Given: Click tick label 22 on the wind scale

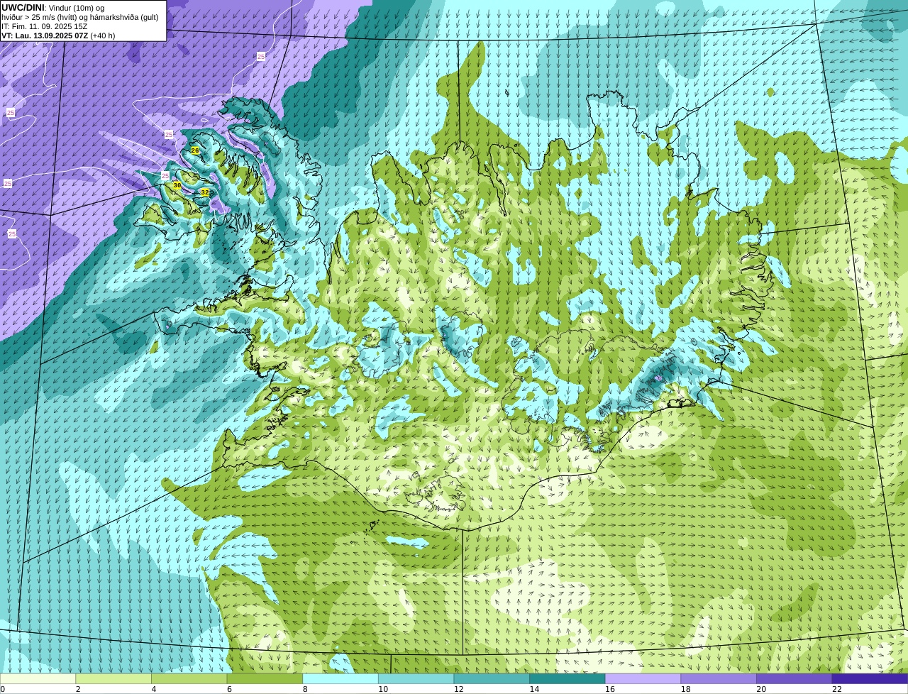Looking at the screenshot, I should click(837, 689).
